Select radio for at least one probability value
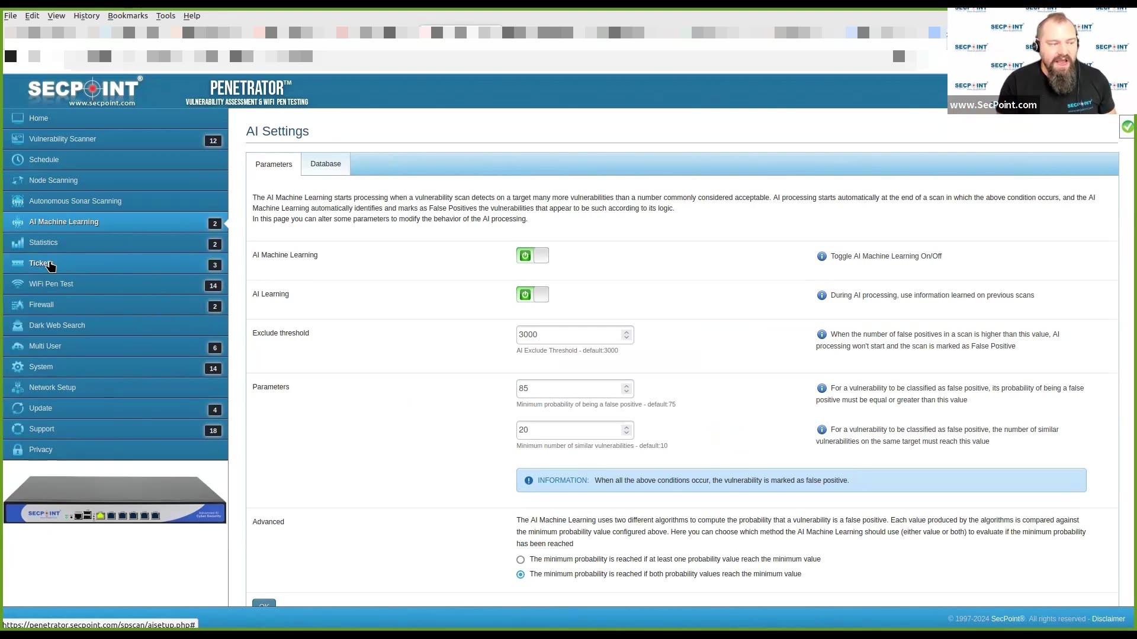The image size is (1137, 639). (x=521, y=559)
